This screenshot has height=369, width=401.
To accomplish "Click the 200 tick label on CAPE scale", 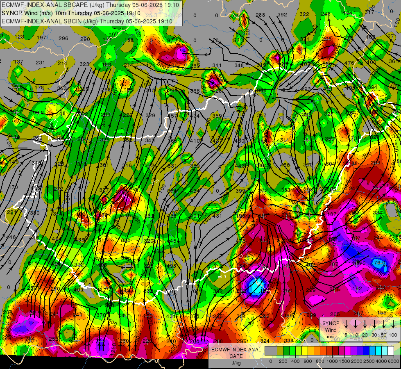I will [x=283, y=361].
